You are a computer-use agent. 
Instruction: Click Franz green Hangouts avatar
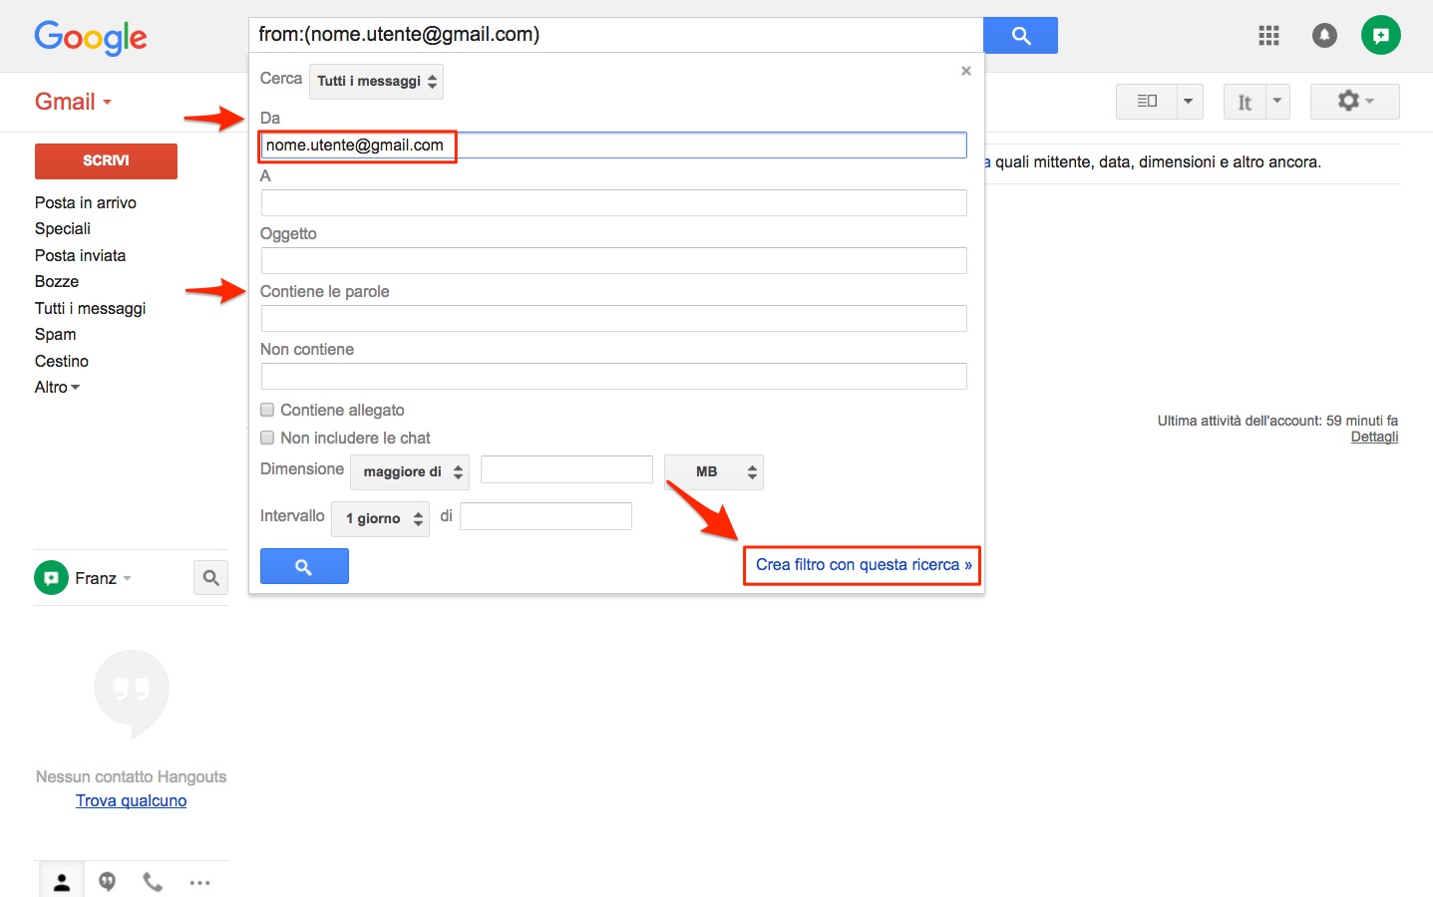tap(51, 577)
